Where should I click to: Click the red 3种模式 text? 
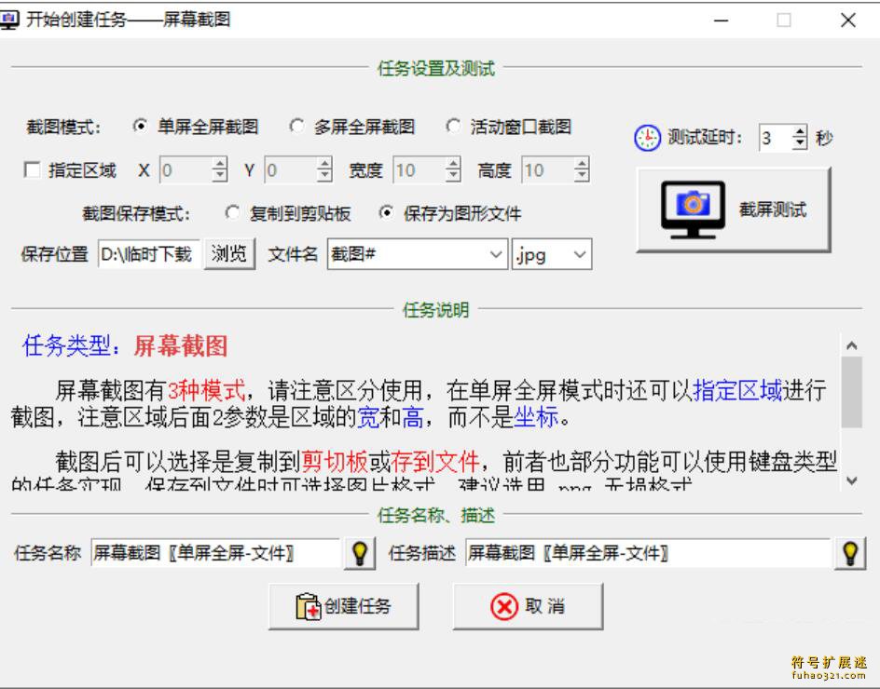[207, 389]
